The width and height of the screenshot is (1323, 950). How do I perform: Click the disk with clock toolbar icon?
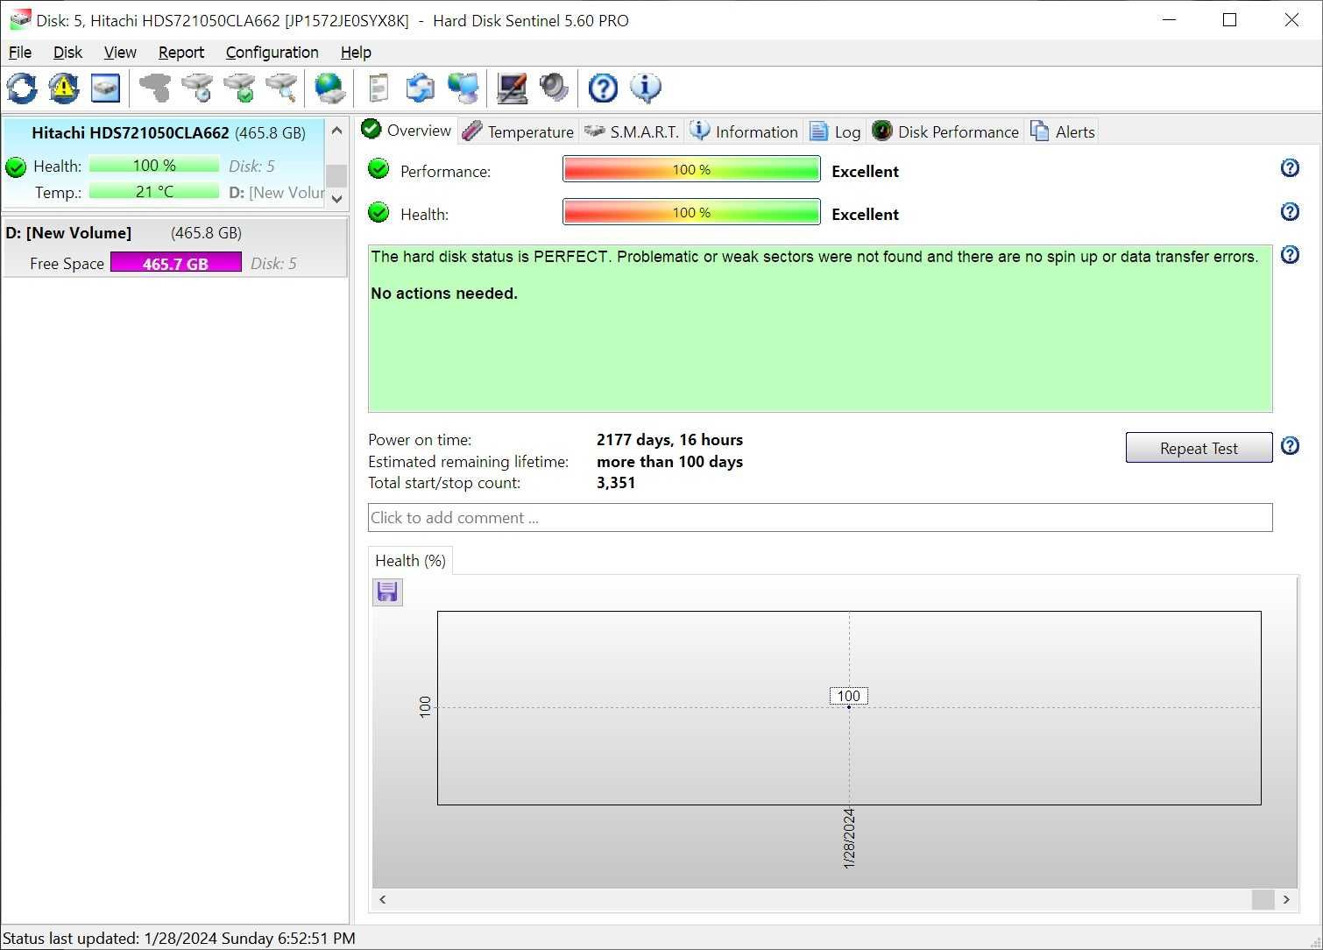click(197, 88)
